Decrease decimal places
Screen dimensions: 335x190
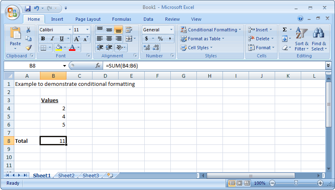(x=156, y=48)
